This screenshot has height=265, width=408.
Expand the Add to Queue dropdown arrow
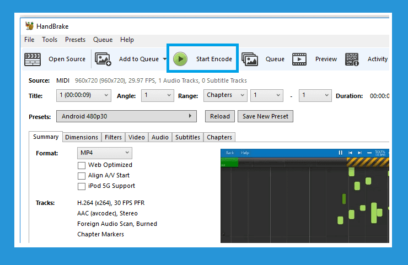[x=164, y=59]
